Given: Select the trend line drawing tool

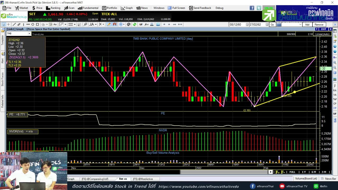Looking at the screenshot, I should [14, 24].
